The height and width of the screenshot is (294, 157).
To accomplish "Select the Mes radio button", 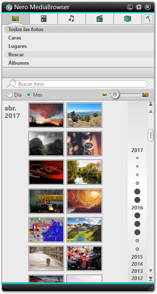I will pos(28,94).
